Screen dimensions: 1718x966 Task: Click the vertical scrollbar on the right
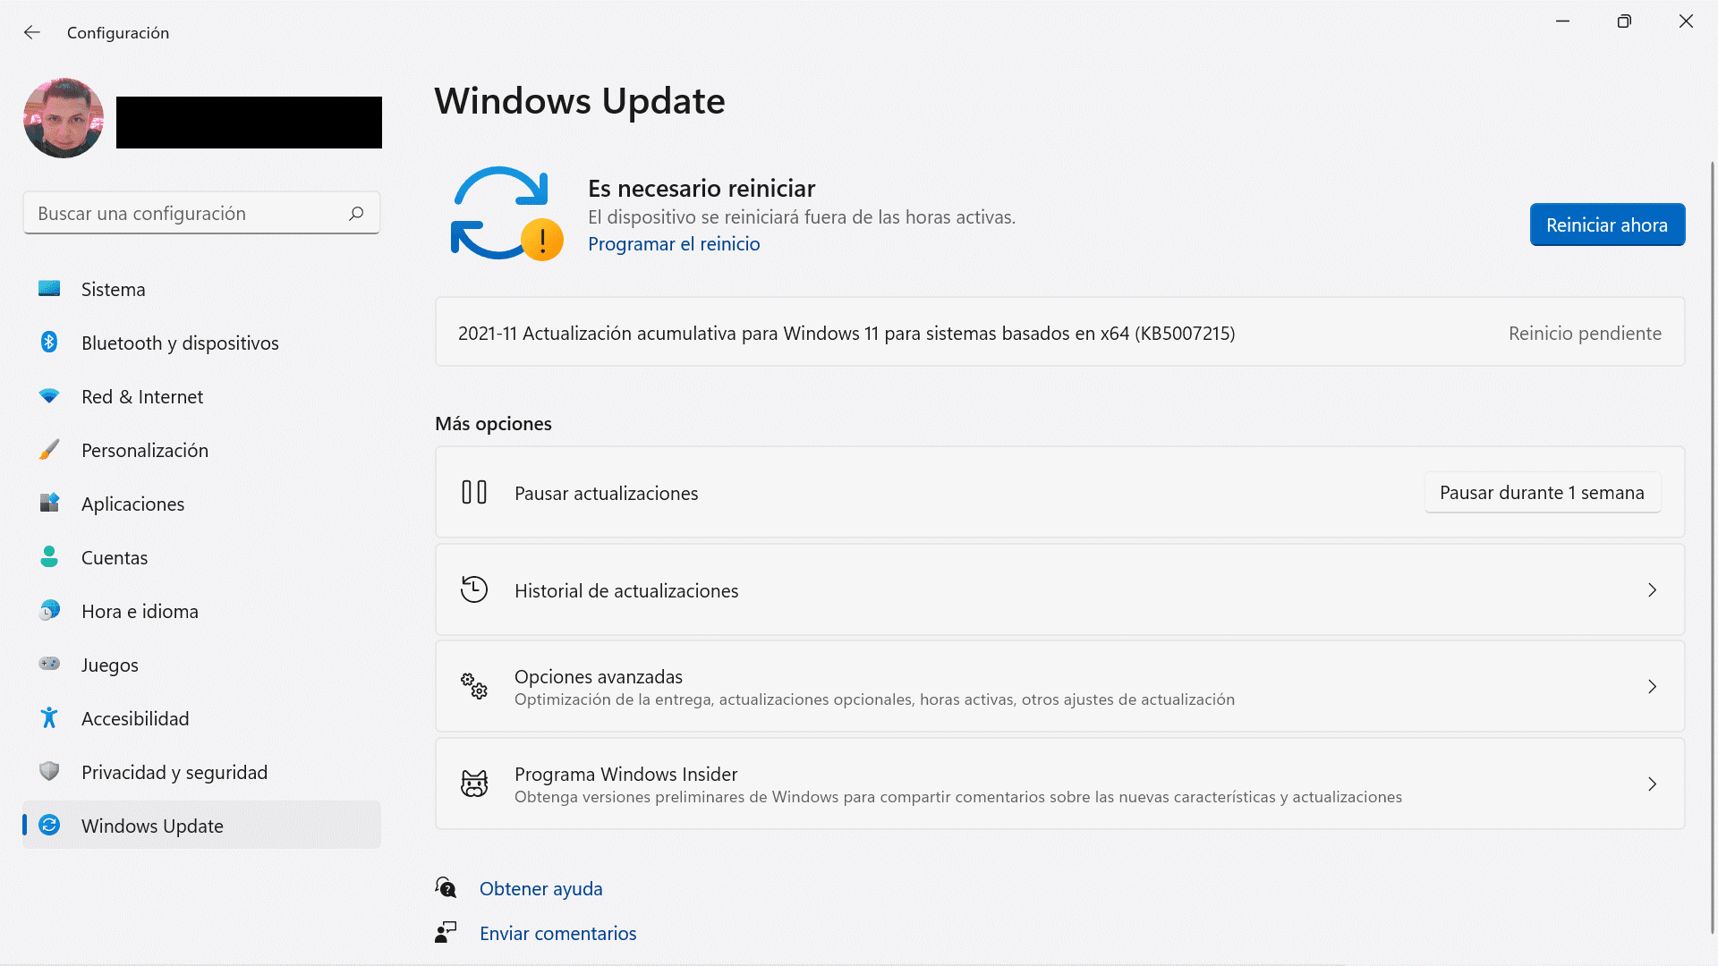[1712, 547]
